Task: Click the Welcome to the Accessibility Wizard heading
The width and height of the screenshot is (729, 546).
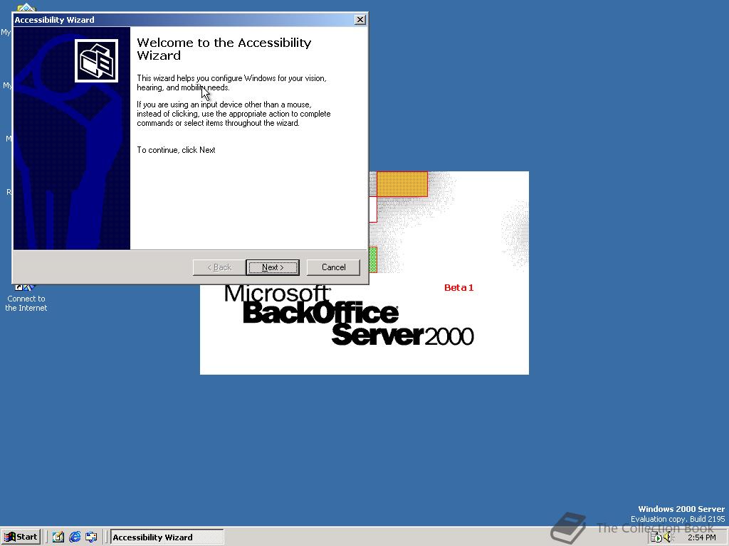Action: 224,49
